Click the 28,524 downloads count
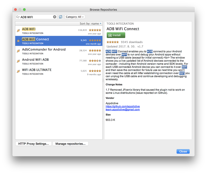 pyautogui.click(x=83, y=51)
